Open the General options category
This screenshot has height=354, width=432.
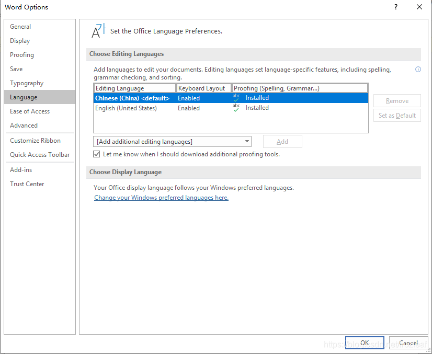pyautogui.click(x=40, y=27)
